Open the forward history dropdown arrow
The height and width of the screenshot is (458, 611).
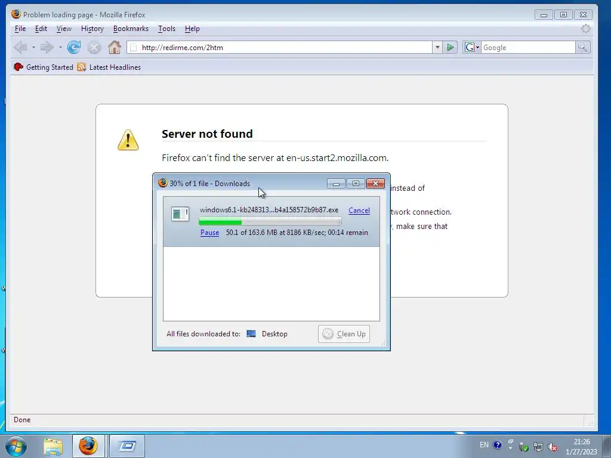click(x=60, y=48)
